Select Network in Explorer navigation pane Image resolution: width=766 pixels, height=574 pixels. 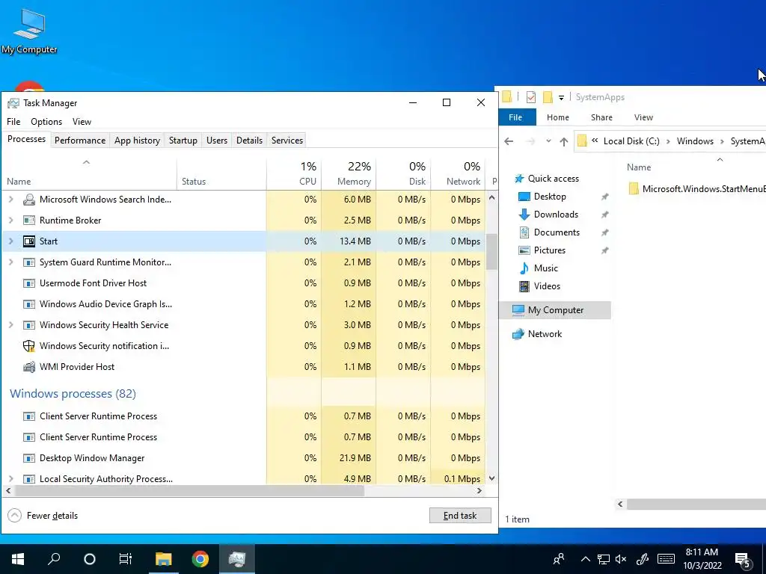click(x=536, y=334)
